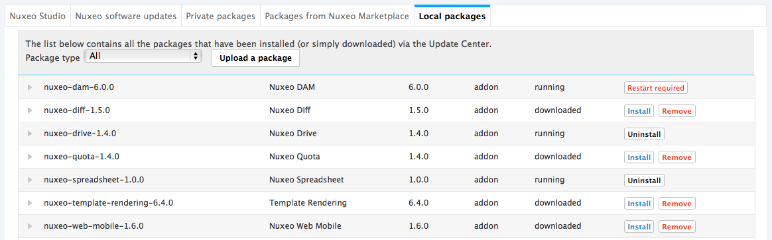Screen dimensions: 772x240
Task: Open Packages from Nuxeo Marketplace tab
Action: [338, 16]
